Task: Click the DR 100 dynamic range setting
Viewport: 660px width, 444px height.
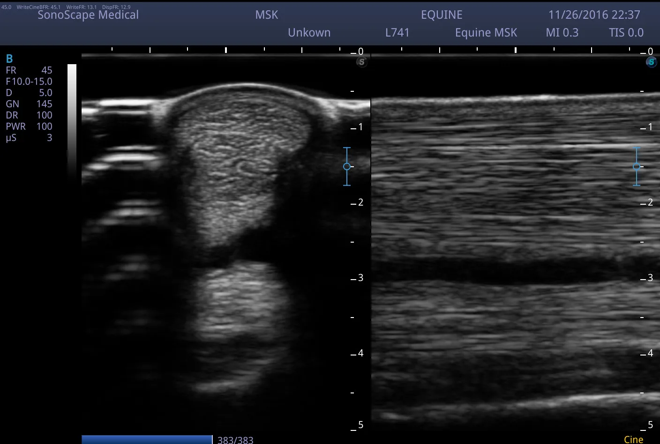Action: coord(29,115)
